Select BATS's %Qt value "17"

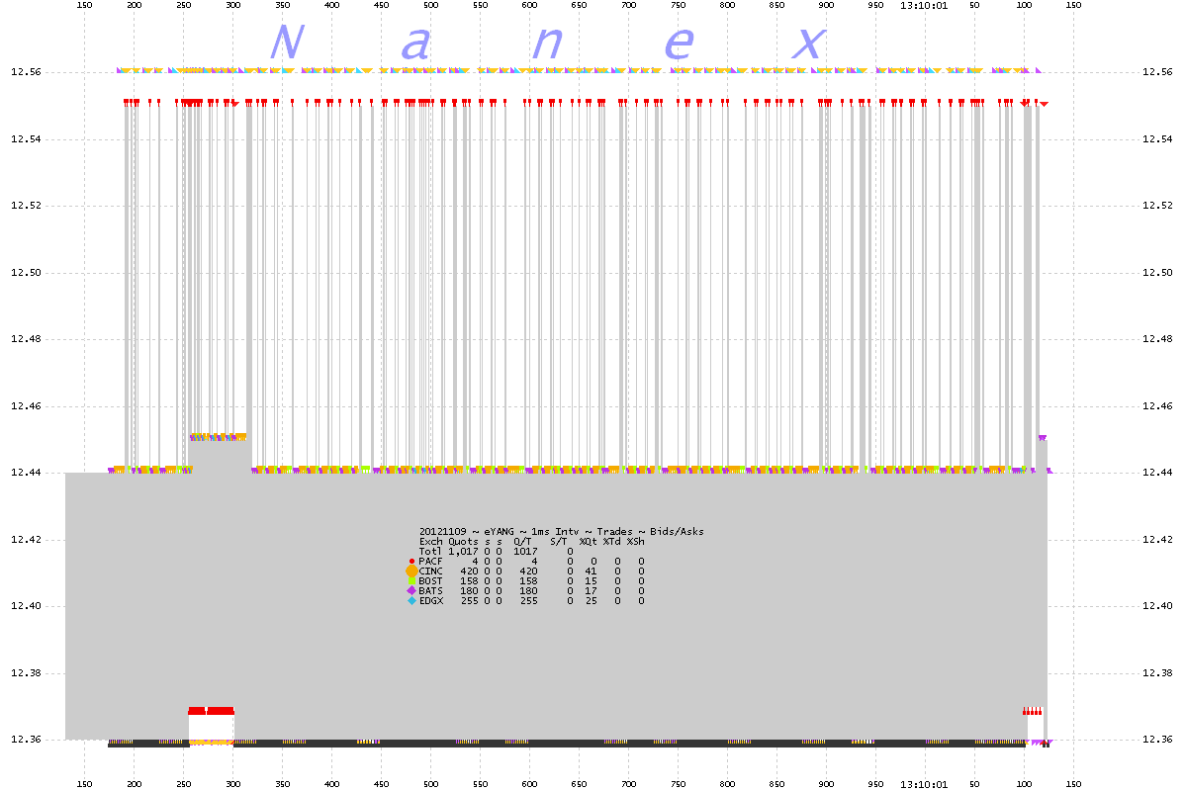[591, 591]
